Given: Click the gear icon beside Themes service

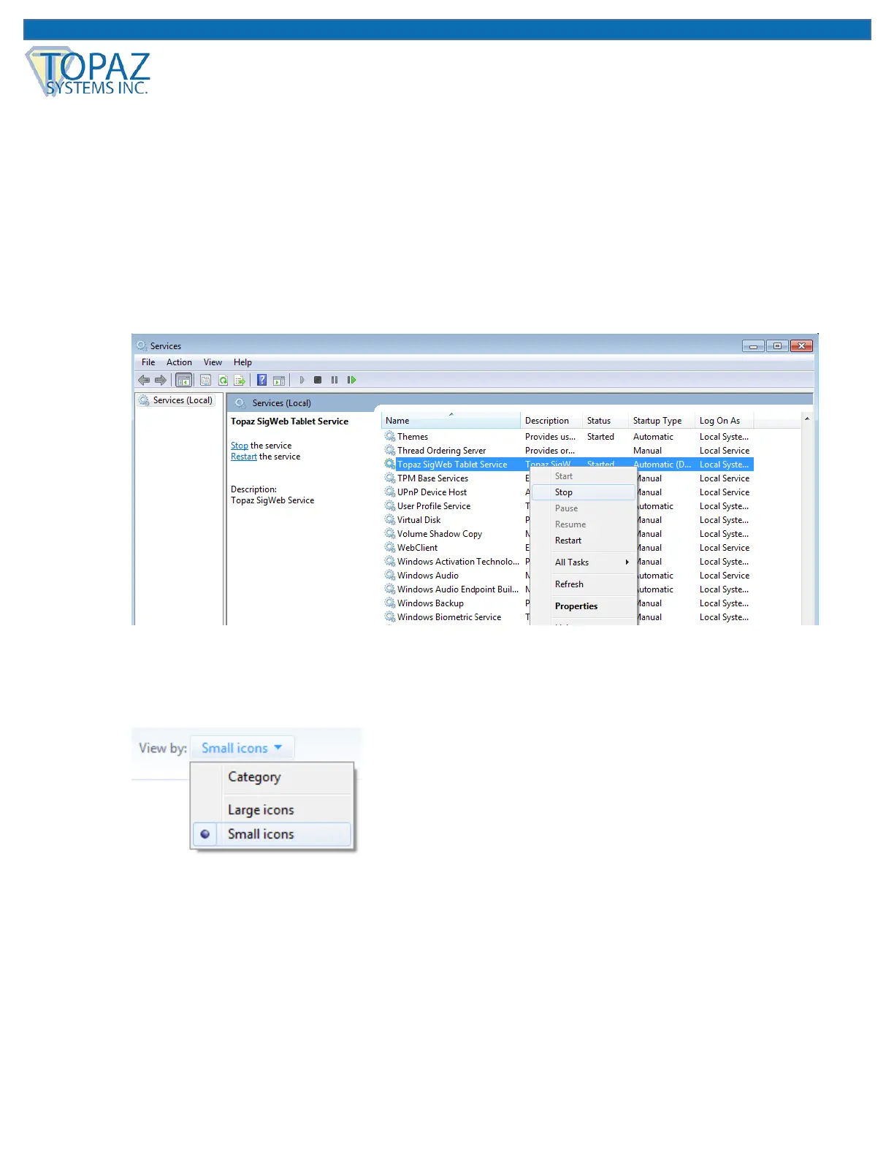Looking at the screenshot, I should click(390, 436).
